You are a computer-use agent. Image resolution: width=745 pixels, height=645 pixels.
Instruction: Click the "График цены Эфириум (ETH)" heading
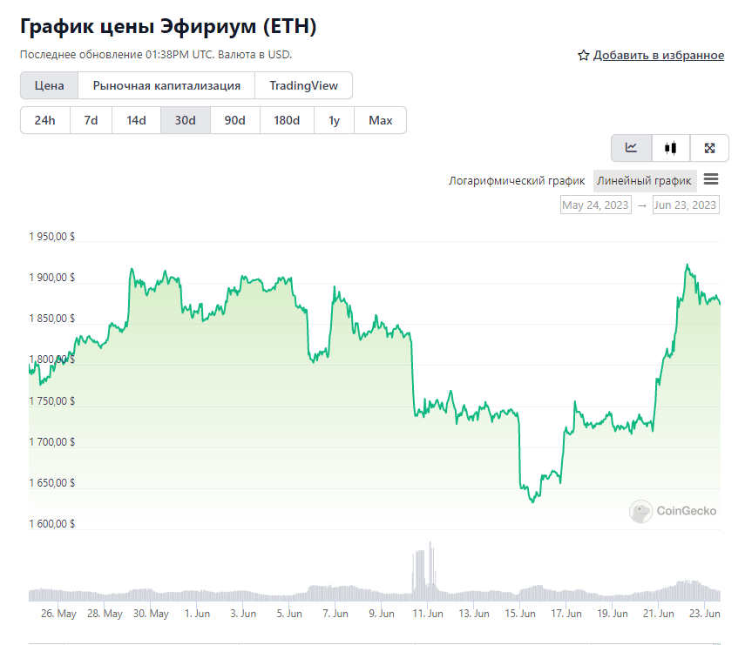pyautogui.click(x=168, y=26)
